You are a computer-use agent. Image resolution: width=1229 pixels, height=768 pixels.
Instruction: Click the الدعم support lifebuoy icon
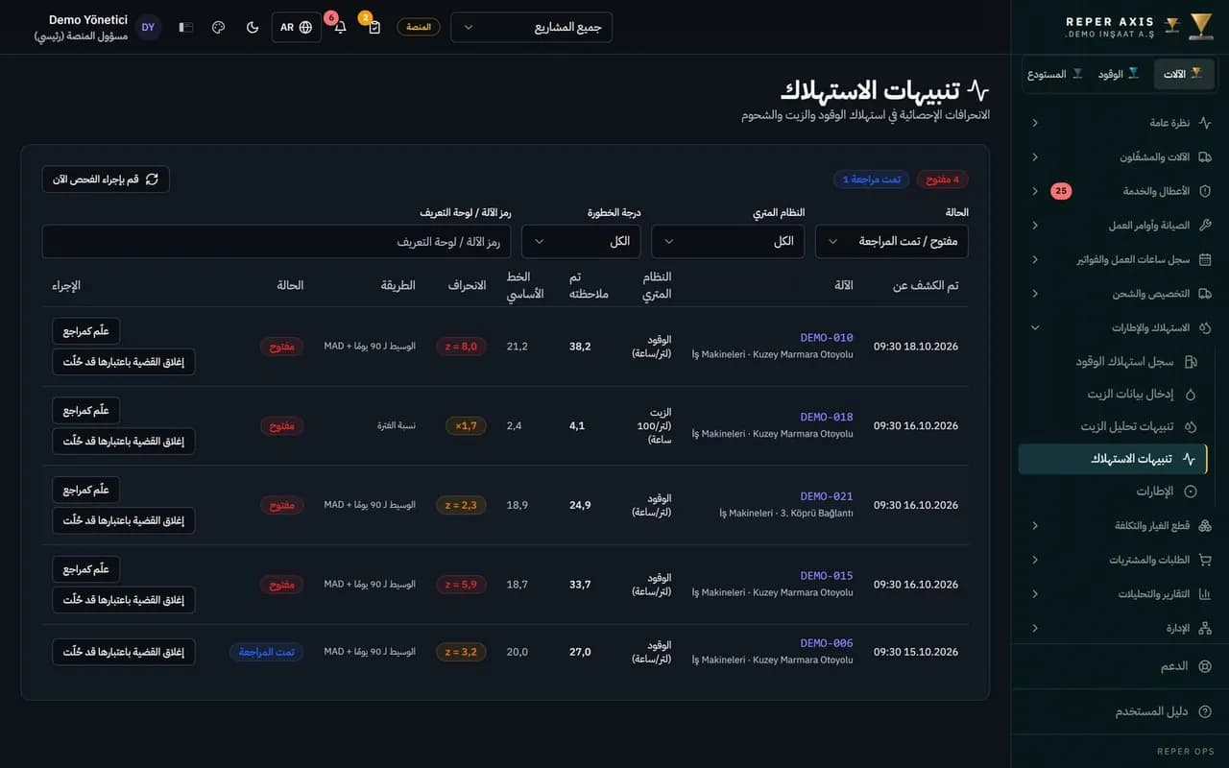pyautogui.click(x=1205, y=666)
